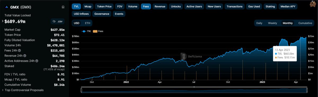Toggle the Token Price chart metric
The height and width of the screenshot is (97, 318).
coord(104,6)
